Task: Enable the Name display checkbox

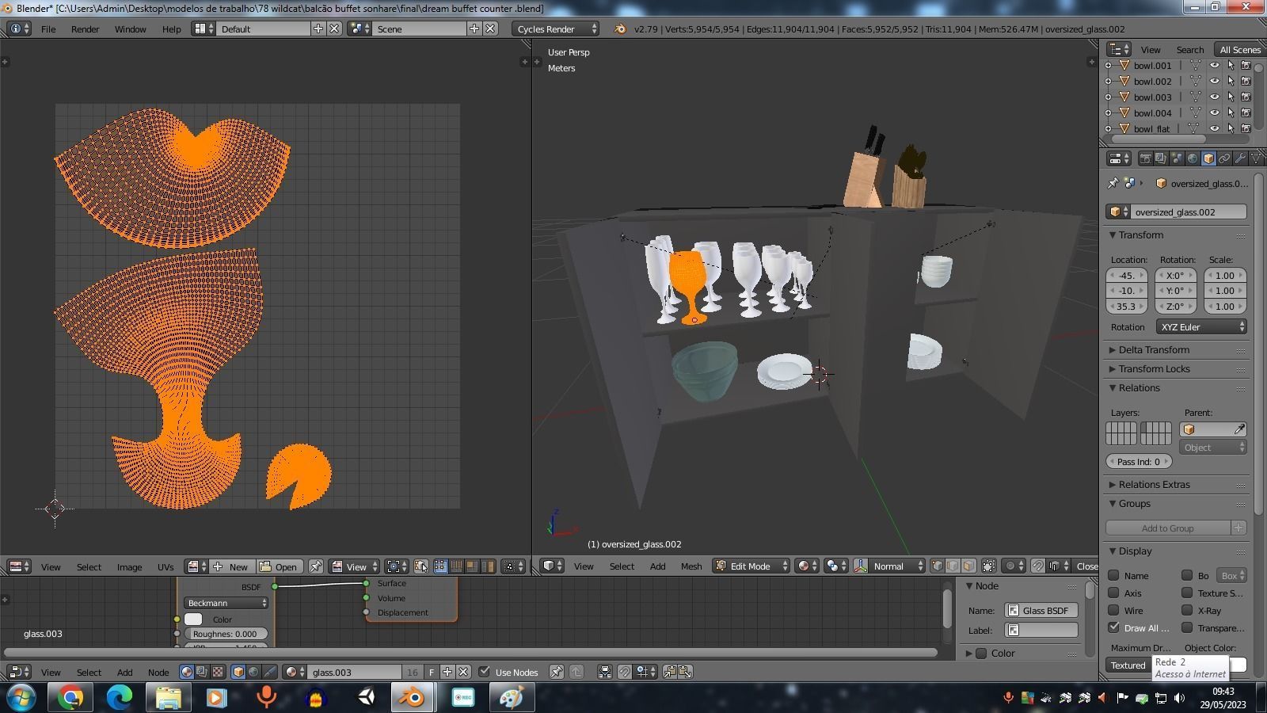Action: pyautogui.click(x=1113, y=576)
